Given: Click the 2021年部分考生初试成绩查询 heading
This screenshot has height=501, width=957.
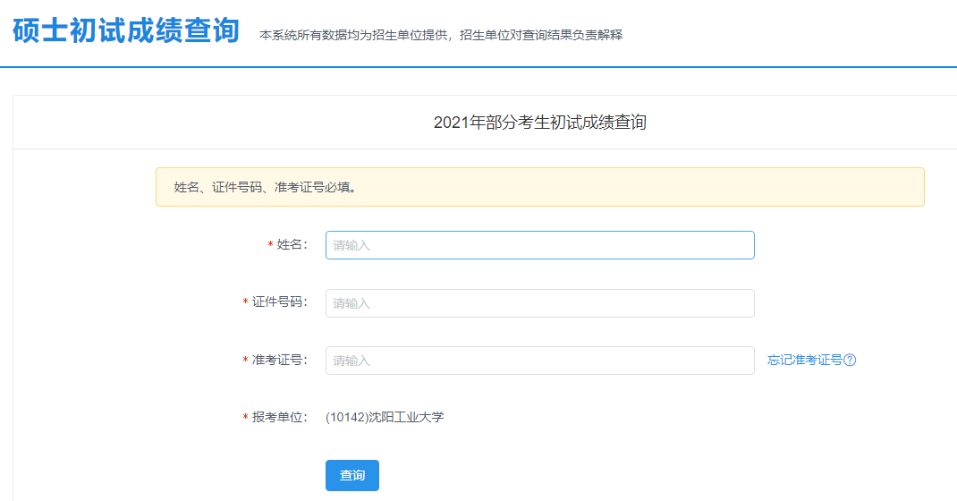Looking at the screenshot, I should (539, 123).
